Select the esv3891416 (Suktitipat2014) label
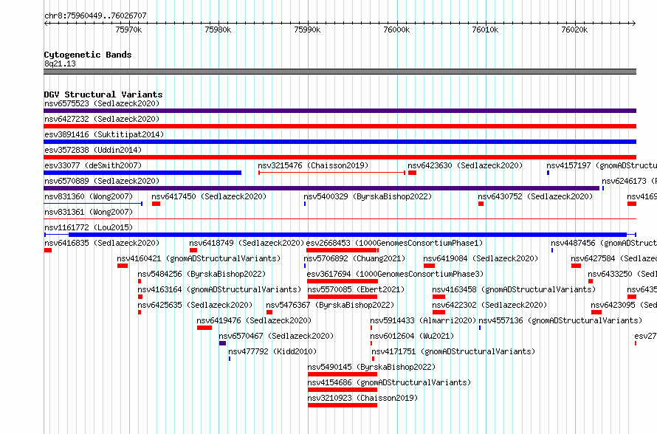 coord(104,134)
